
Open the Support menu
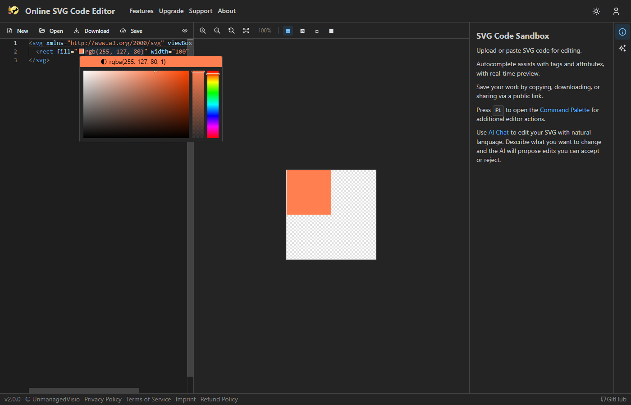tap(201, 11)
